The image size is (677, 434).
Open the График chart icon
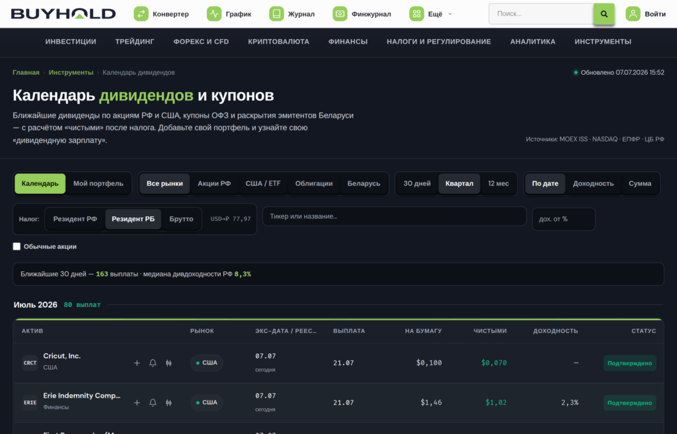point(214,14)
